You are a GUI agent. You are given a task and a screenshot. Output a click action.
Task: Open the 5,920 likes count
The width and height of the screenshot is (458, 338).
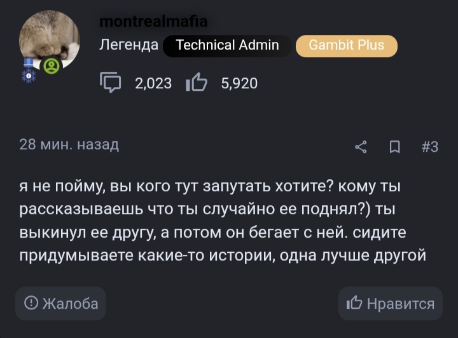coord(239,83)
